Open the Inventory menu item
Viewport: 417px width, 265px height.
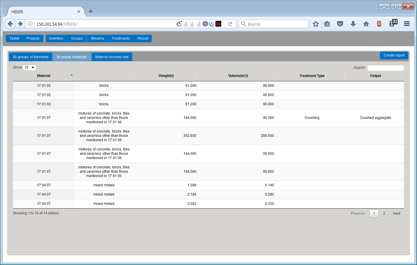point(56,38)
